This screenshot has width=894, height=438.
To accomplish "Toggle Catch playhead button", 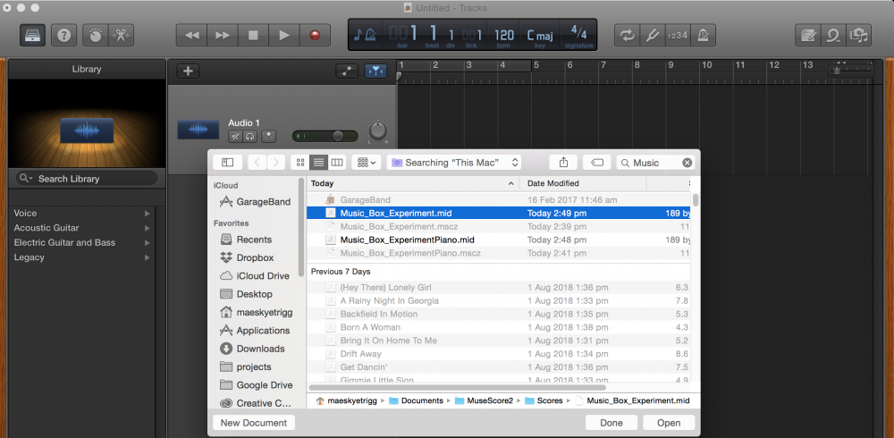I will [x=375, y=72].
